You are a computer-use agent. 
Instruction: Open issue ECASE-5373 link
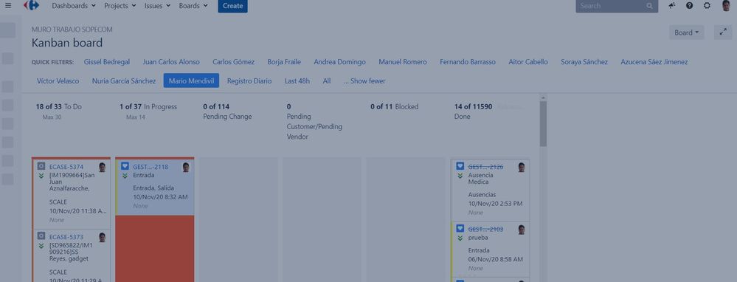66,237
